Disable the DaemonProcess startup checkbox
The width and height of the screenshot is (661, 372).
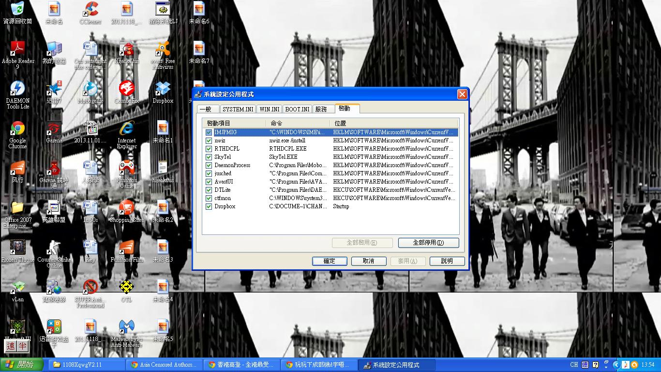click(x=209, y=165)
